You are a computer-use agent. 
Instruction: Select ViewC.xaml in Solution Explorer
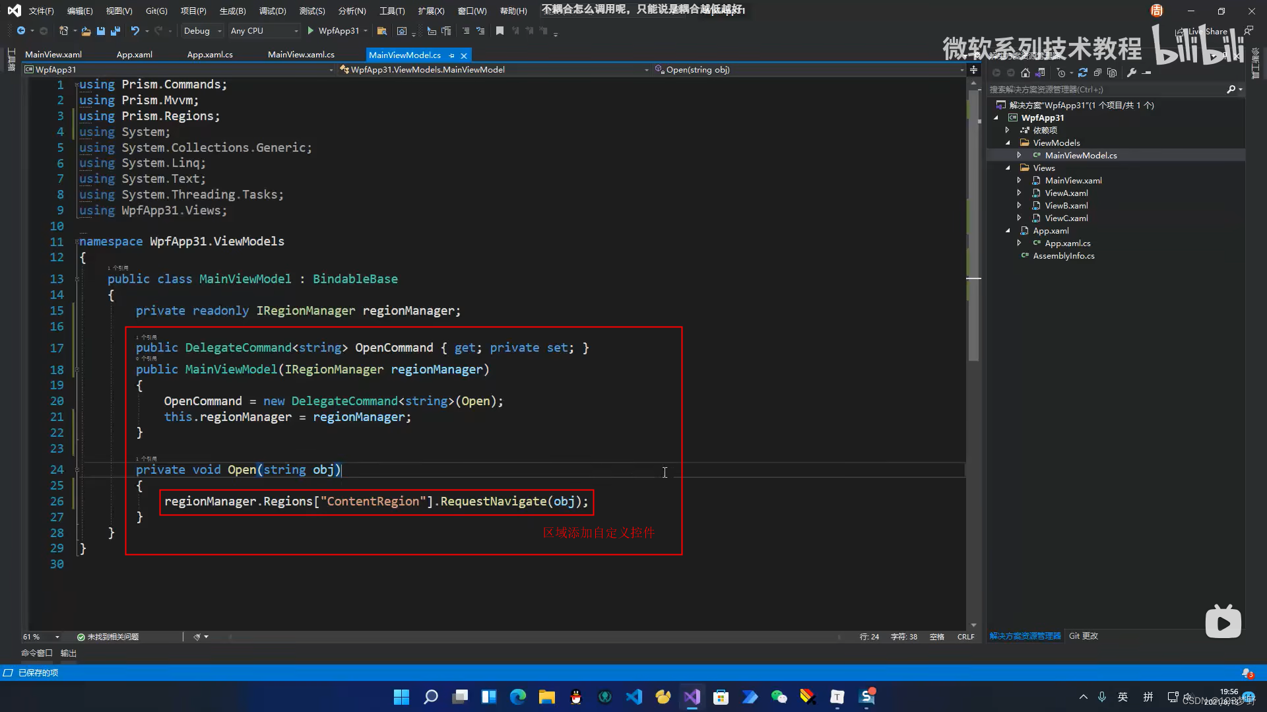pyautogui.click(x=1066, y=218)
